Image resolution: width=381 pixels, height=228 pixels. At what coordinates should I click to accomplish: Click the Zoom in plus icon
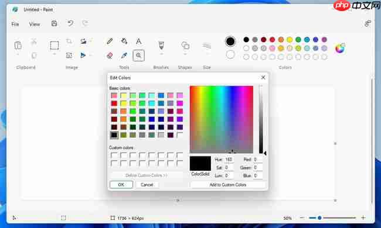coord(363,217)
